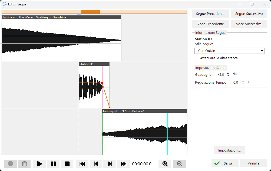271x171 pixels.
Task: Enable Attenuare le altre tracce checkbox
Action: (197, 58)
